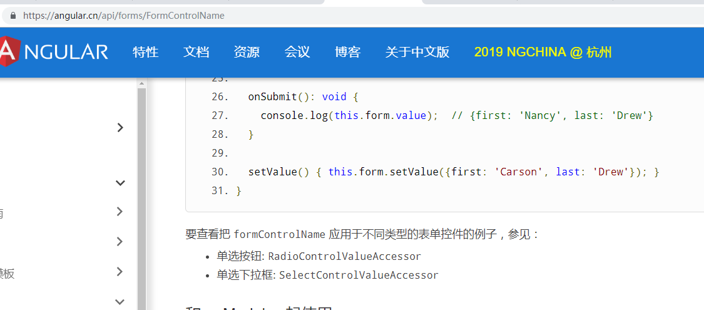Open the yellow 2019 NGCHINA @ 杭州 link
This screenshot has width=704, height=310.
tap(543, 52)
